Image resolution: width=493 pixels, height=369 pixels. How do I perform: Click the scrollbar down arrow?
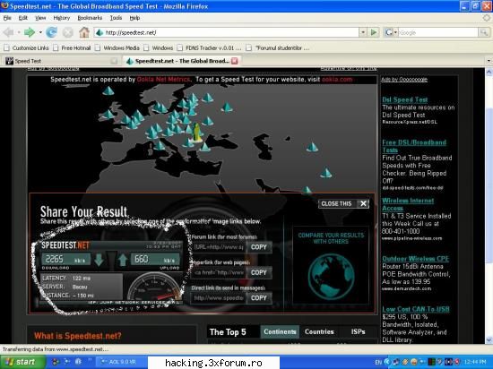tap(489, 340)
